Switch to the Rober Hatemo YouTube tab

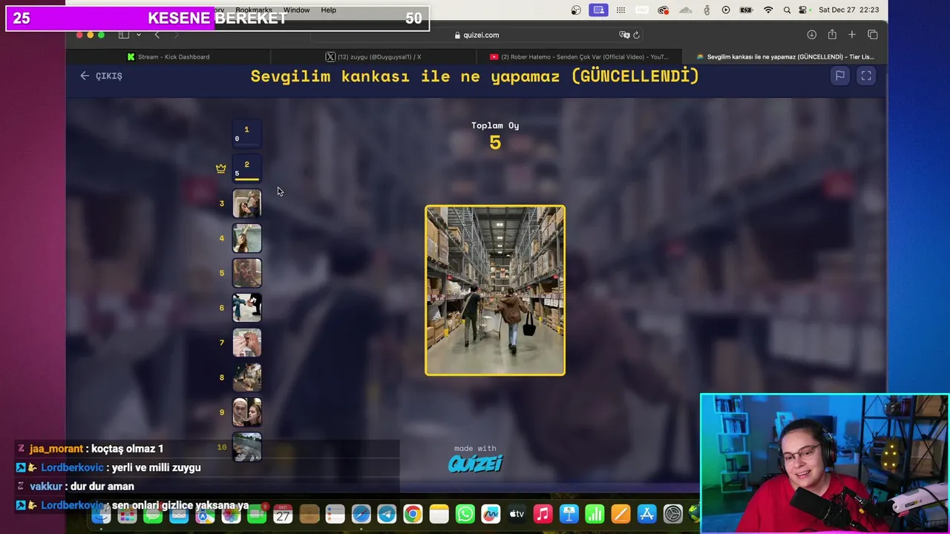point(579,56)
